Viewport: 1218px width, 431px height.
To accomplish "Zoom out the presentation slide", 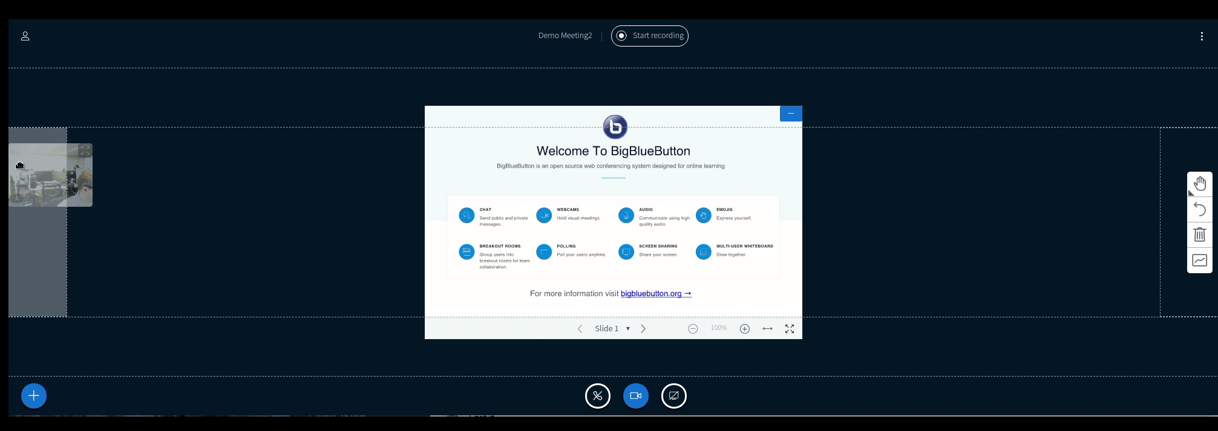I will 693,329.
